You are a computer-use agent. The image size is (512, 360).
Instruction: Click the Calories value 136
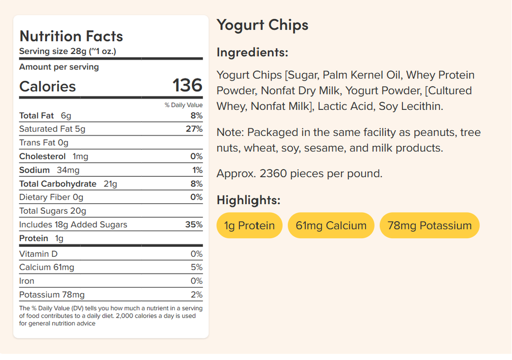(x=187, y=85)
